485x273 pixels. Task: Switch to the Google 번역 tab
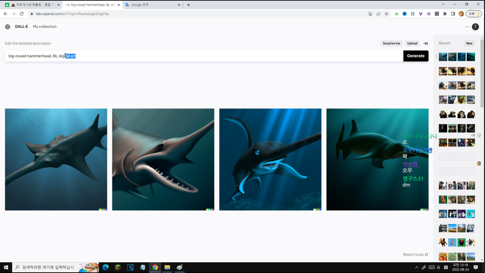[152, 5]
